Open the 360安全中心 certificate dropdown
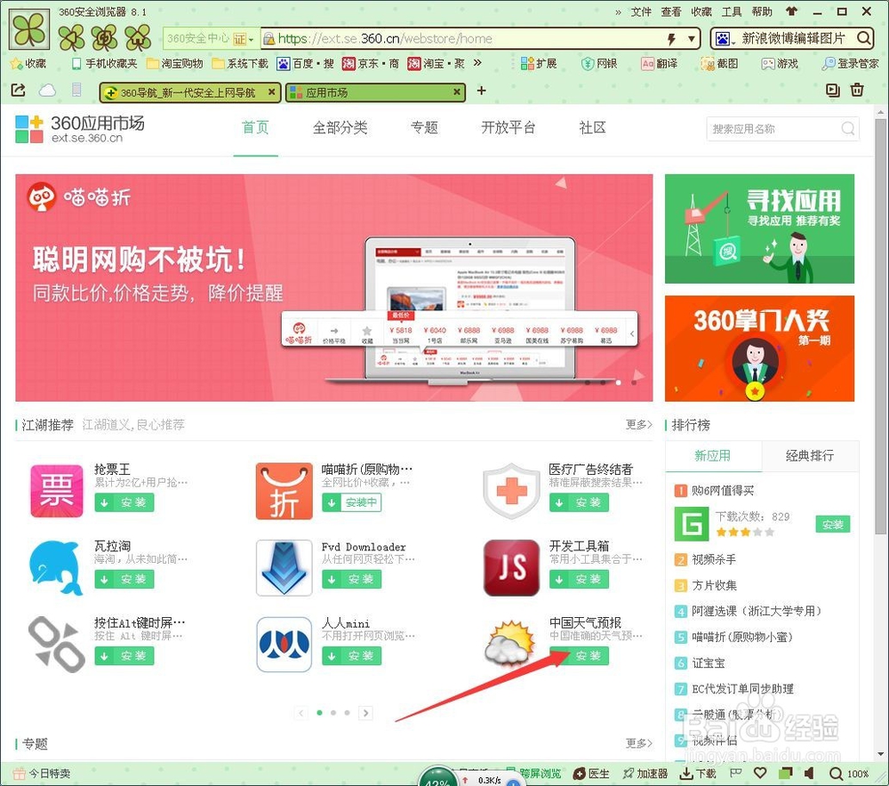 pyautogui.click(x=211, y=38)
